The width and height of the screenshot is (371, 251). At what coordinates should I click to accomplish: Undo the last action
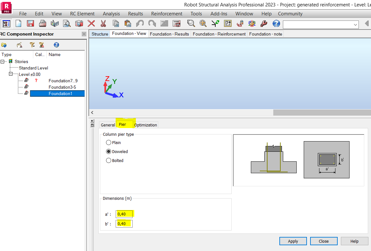[140, 23]
